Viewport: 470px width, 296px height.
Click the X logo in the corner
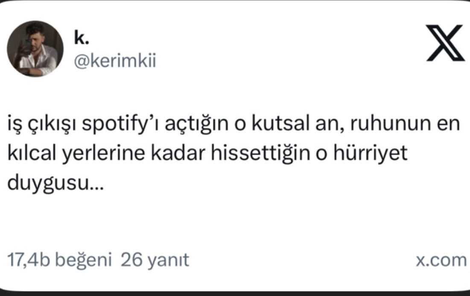click(447, 42)
